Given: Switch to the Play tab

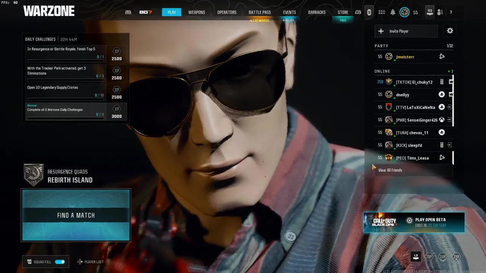Looking at the screenshot, I should pos(172,12).
